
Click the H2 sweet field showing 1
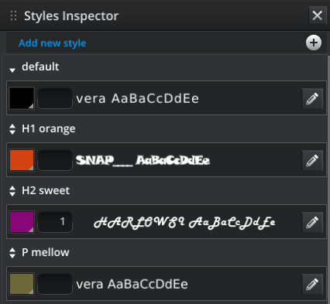[x=55, y=222]
